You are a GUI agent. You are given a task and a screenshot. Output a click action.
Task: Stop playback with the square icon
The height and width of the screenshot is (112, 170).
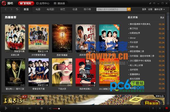pyautogui.click(x=42, y=108)
